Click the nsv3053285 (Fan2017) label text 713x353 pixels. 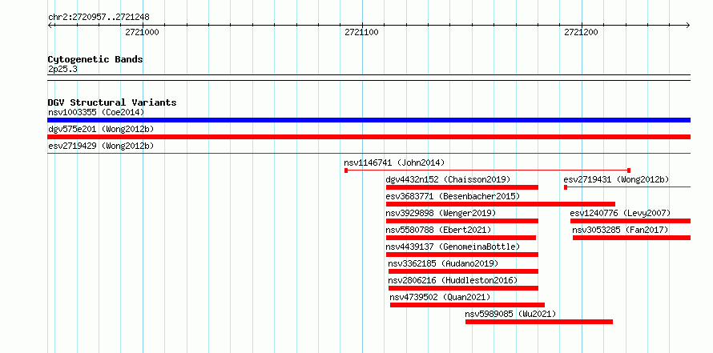(x=620, y=230)
